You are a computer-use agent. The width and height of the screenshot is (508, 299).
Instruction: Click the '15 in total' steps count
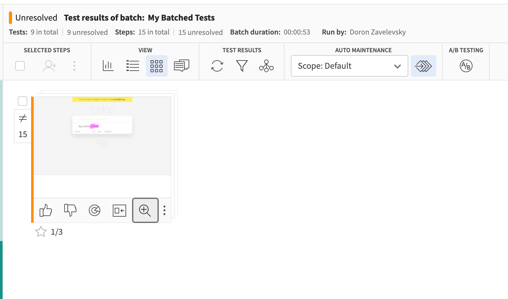(154, 32)
